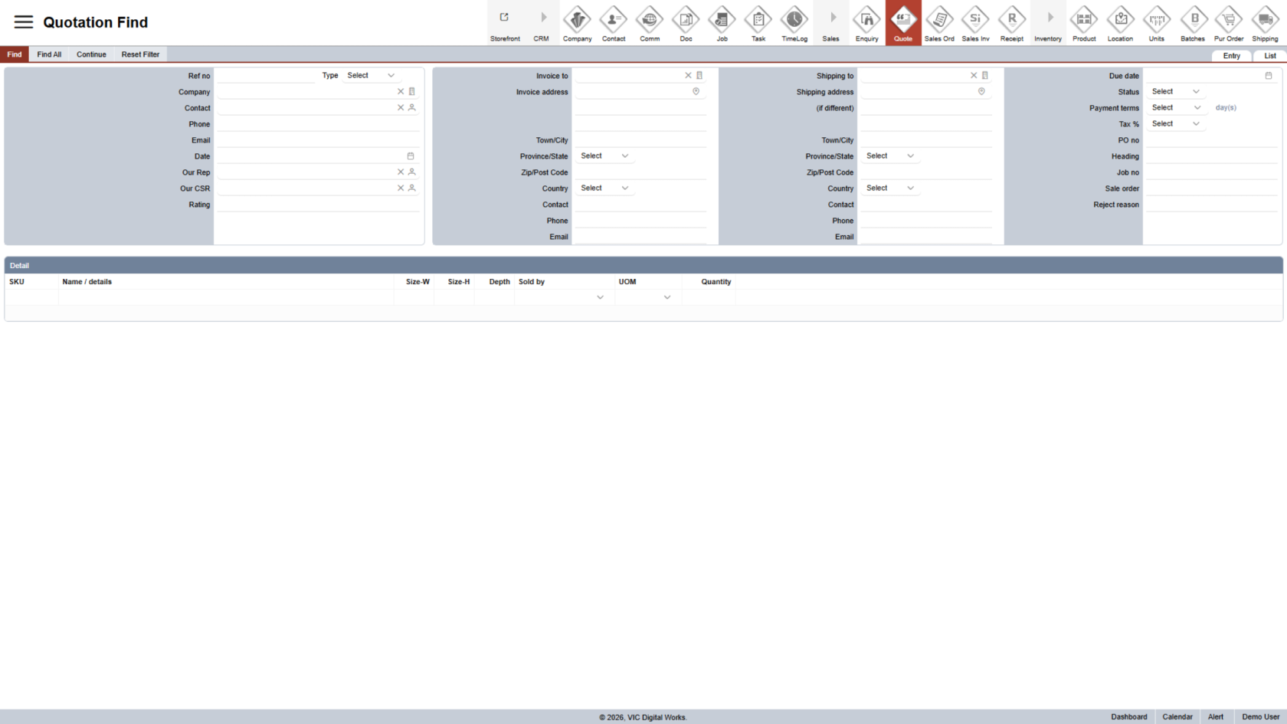Screen dimensions: 1287x724
Task: Open the Payment terms dropdown
Action: (x=1176, y=108)
